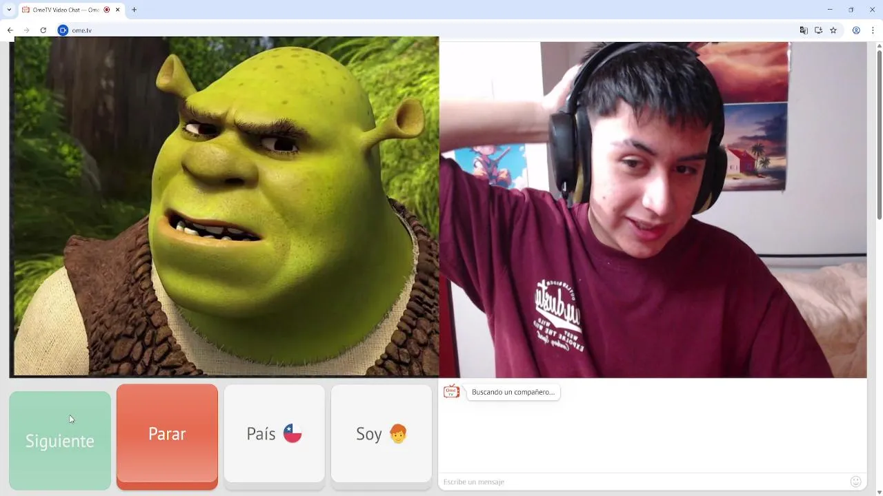
Task: Open the Chrome profile menu
Action: pos(856,30)
